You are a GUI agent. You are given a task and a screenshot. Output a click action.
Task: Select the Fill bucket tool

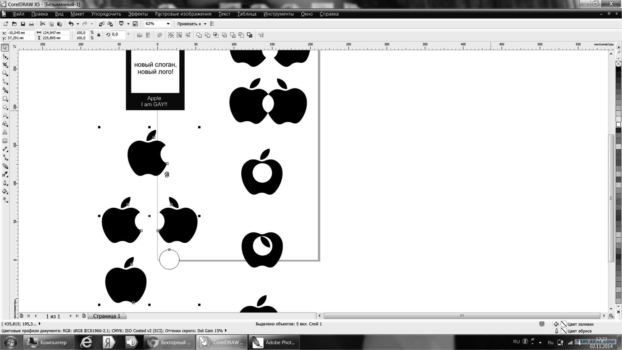(5, 191)
